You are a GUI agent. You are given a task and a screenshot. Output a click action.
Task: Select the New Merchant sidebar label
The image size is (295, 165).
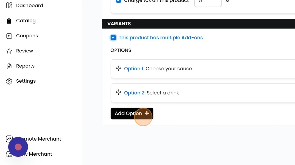(41, 154)
